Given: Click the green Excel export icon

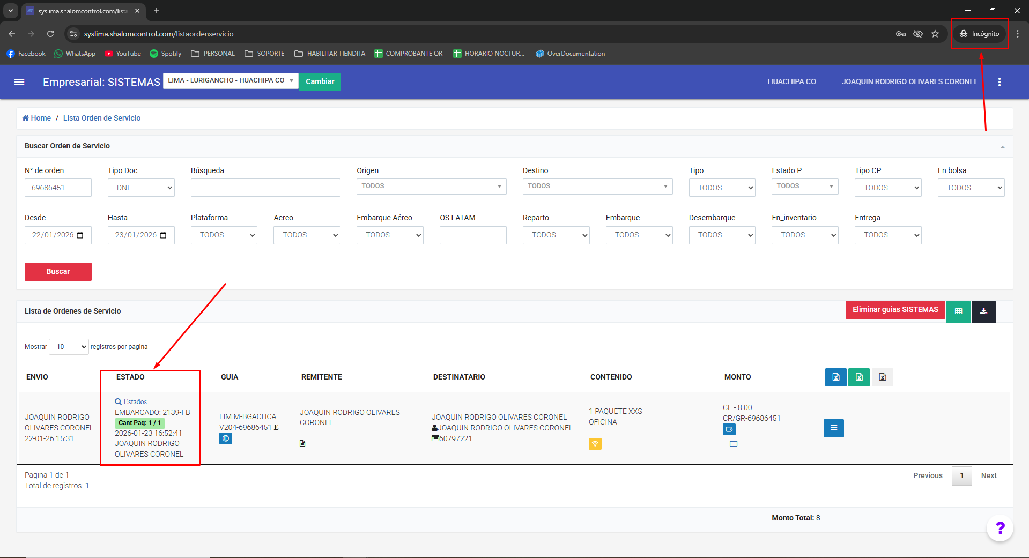Looking at the screenshot, I should tap(858, 377).
